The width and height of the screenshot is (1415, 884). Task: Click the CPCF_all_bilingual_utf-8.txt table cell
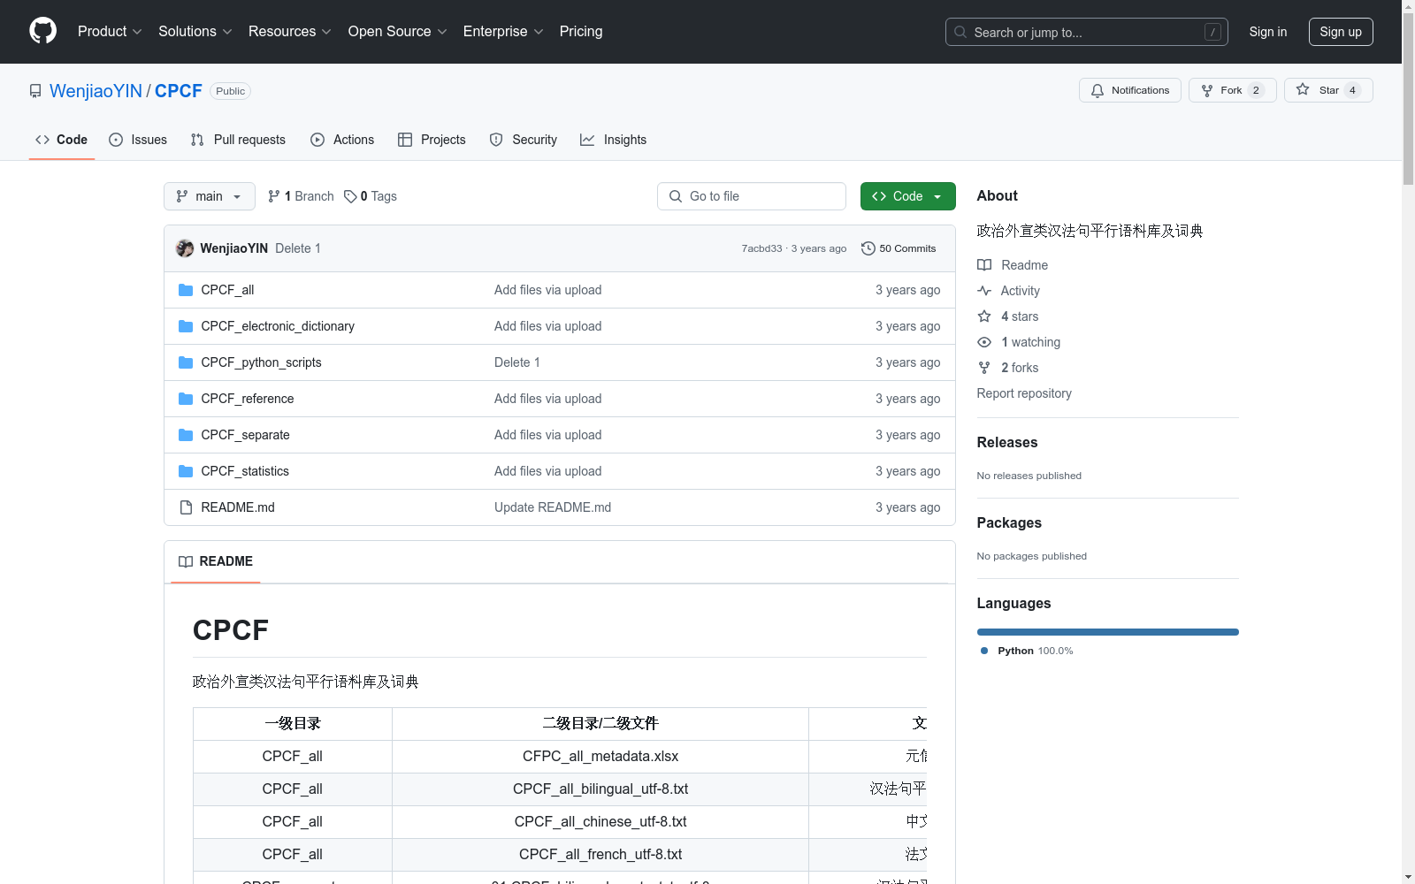click(x=600, y=789)
